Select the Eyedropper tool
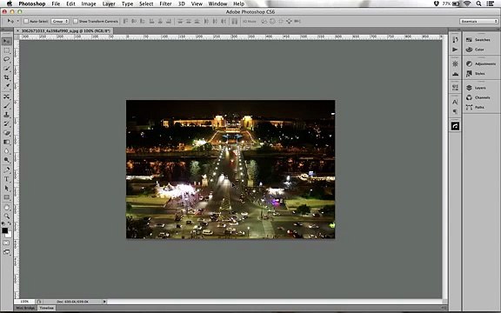 click(6, 86)
